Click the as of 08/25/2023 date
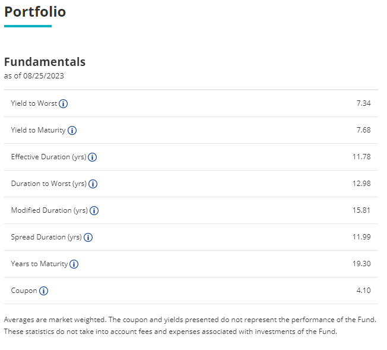 pyautogui.click(x=34, y=75)
